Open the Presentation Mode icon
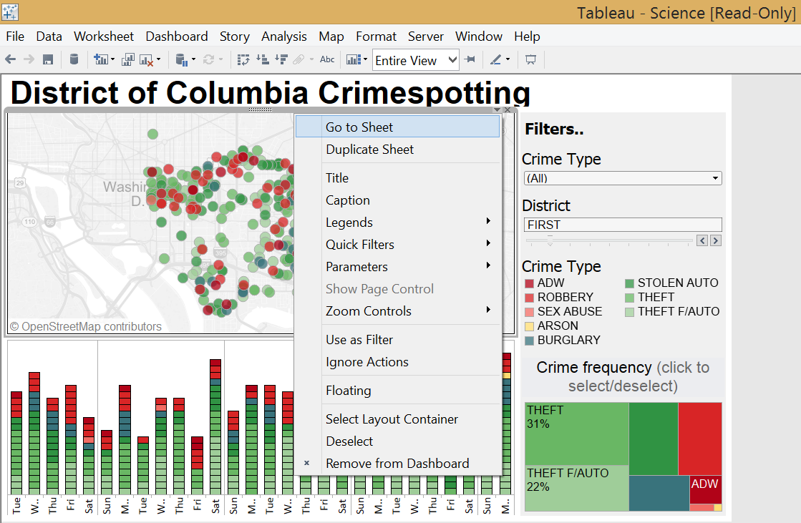The image size is (801, 523). (530, 60)
